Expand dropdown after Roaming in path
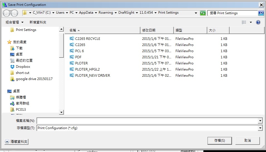Screen dimensions: 266x152 pyautogui.click(x=116, y=13)
